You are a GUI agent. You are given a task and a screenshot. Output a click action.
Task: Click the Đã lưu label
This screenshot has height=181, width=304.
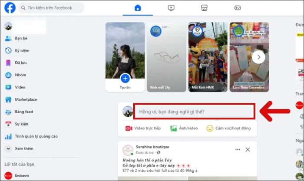pyautogui.click(x=21, y=63)
